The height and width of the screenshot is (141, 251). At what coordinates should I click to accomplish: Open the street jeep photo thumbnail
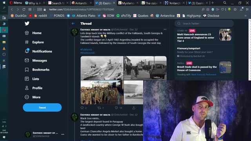145,68
